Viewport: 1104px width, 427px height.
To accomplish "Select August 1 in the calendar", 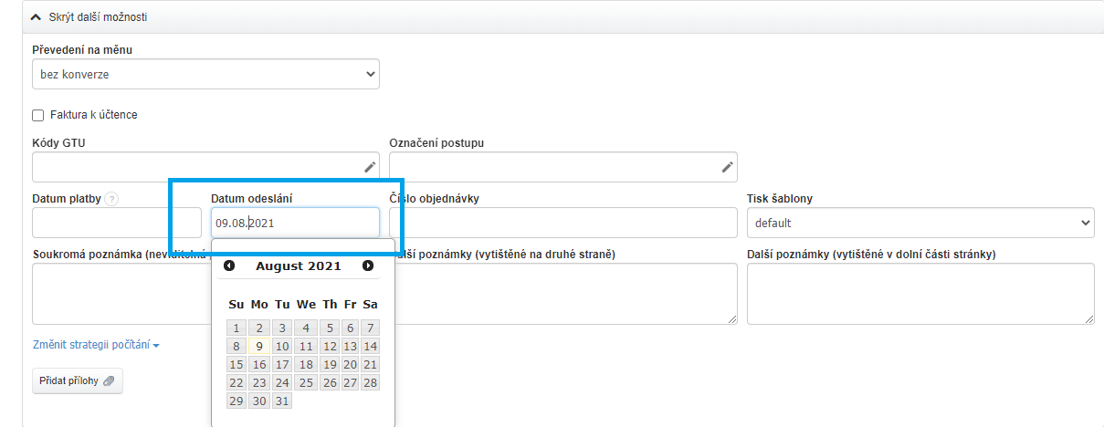I will point(237,328).
